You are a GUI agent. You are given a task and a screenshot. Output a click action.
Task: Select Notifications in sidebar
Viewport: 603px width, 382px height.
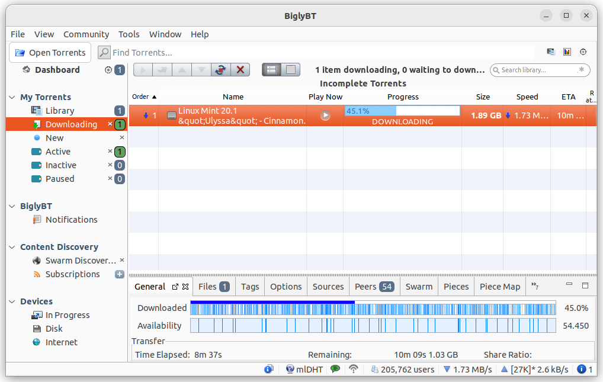point(72,220)
